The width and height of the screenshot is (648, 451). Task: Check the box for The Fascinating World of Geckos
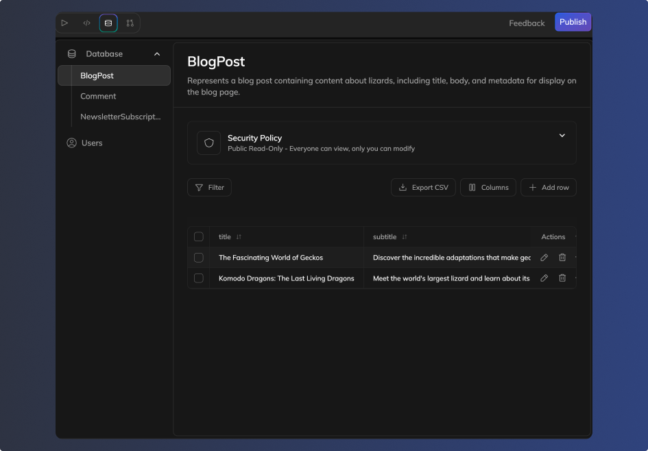click(x=199, y=258)
